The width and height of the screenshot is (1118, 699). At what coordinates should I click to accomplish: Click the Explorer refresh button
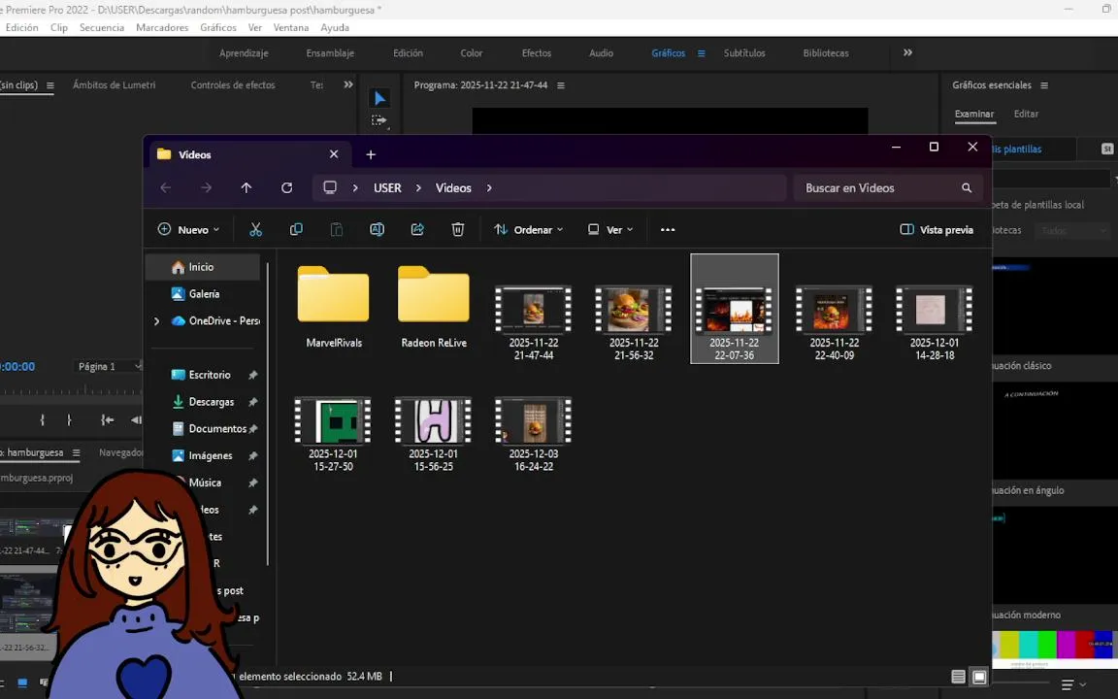coord(286,188)
